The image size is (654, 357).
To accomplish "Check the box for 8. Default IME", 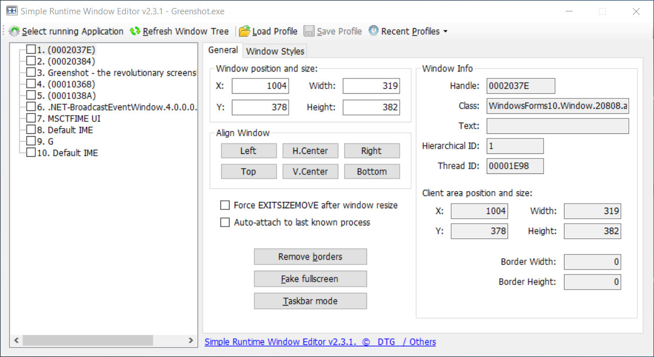I will click(31, 129).
